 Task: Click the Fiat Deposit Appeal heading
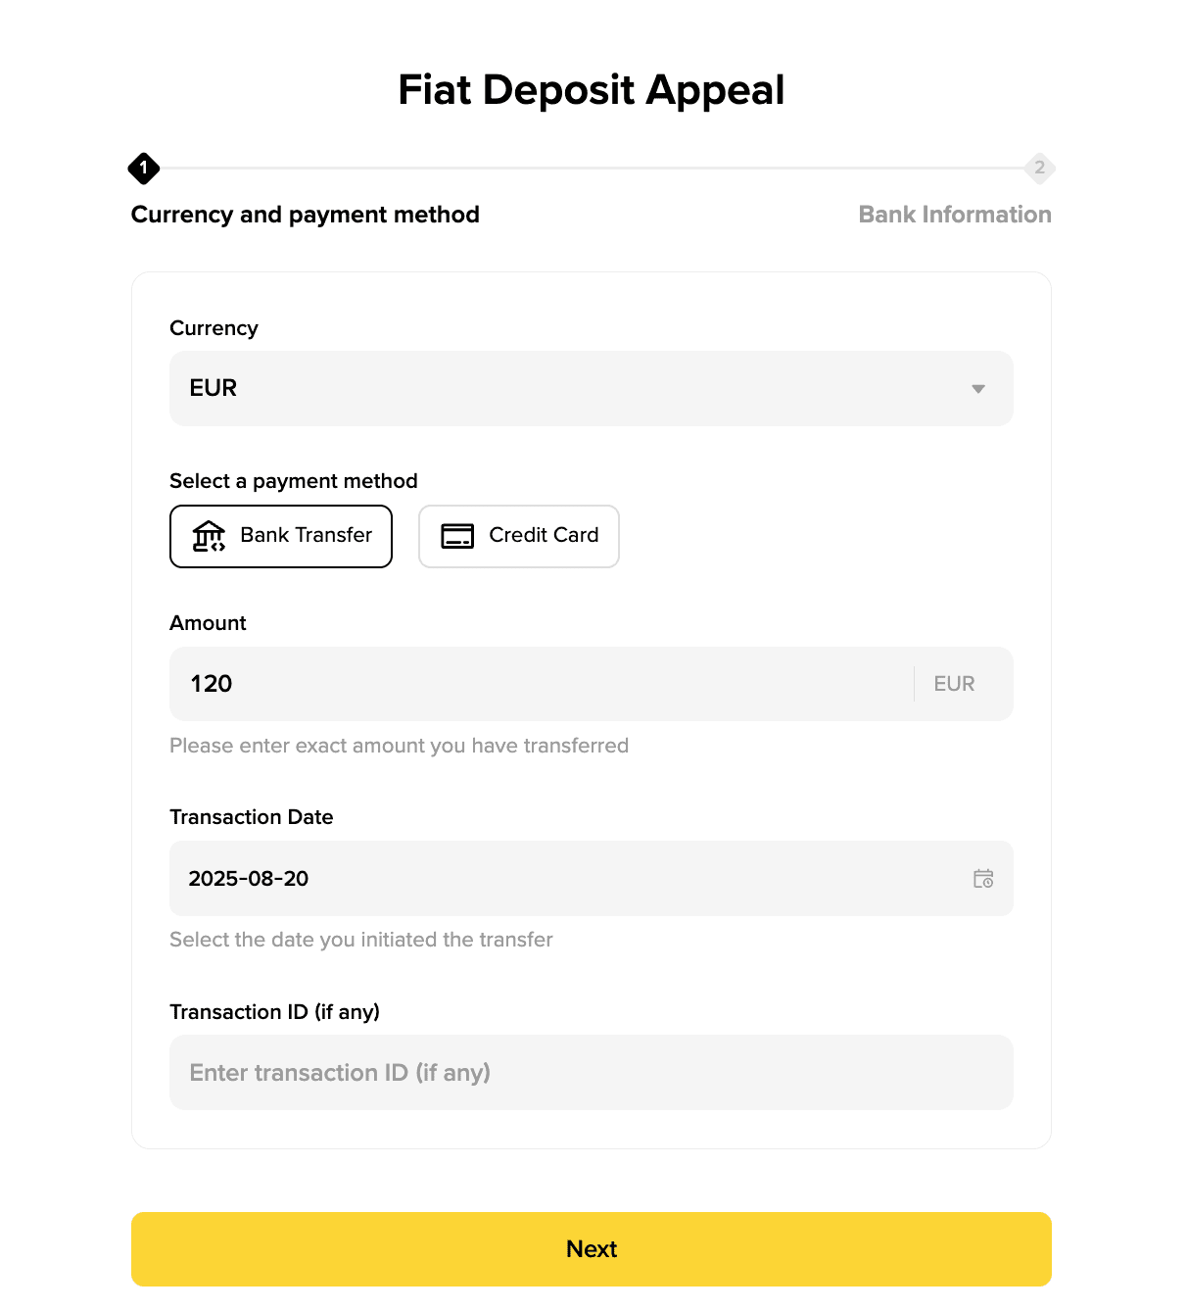pos(591,90)
